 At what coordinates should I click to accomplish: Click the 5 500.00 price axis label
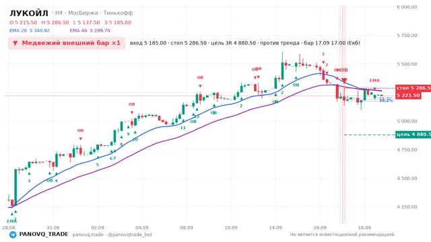pyautogui.click(x=407, y=65)
